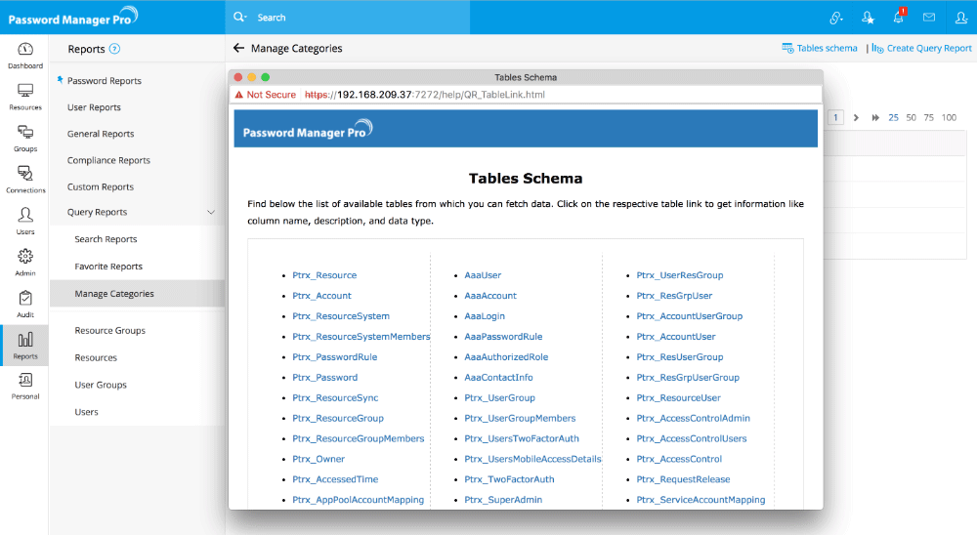Viewport: 977px width, 535px height.
Task: Open Resources in the left sidebar
Action: (25, 97)
